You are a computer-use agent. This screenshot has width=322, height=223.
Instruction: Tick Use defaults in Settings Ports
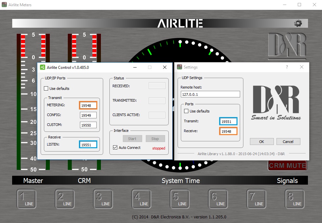click(x=186, y=111)
